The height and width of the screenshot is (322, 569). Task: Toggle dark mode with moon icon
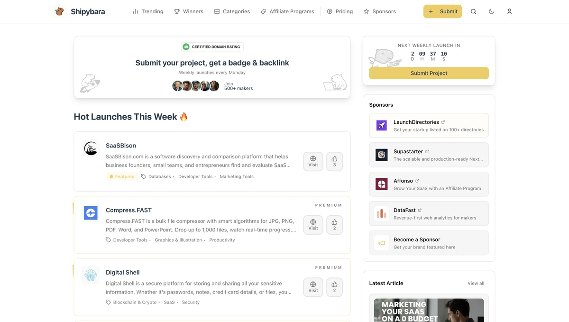[x=491, y=11]
